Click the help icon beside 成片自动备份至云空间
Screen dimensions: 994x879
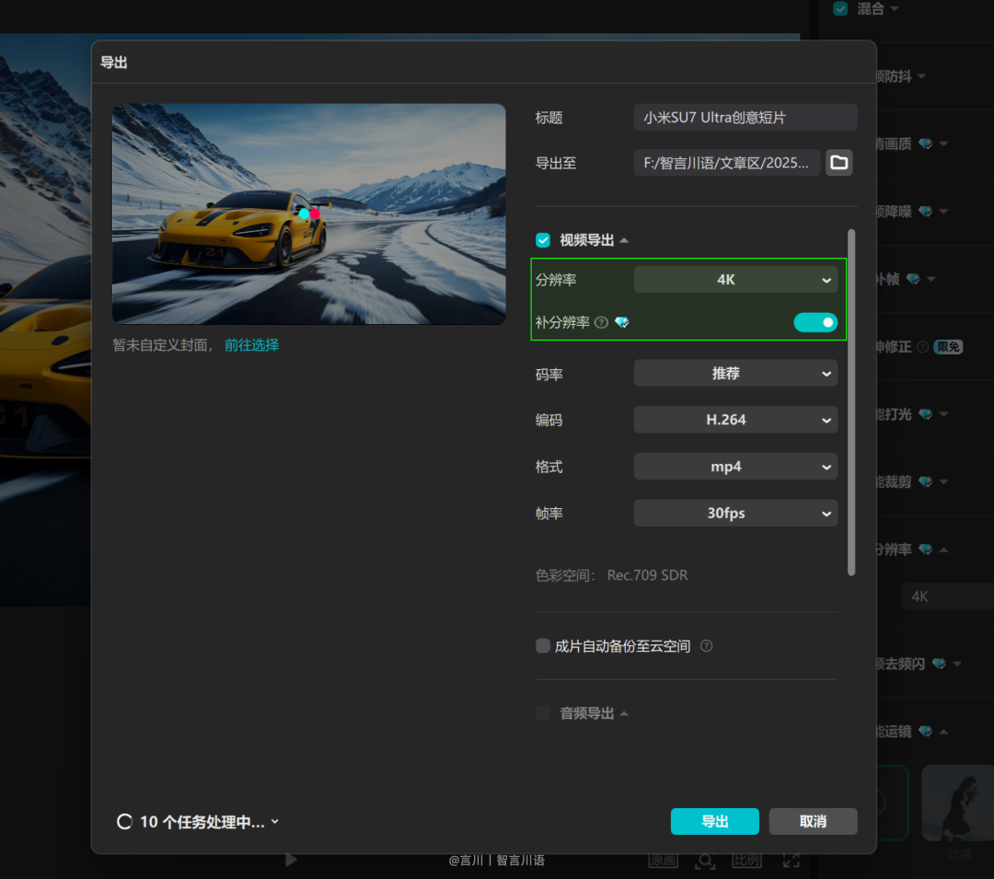click(x=706, y=646)
